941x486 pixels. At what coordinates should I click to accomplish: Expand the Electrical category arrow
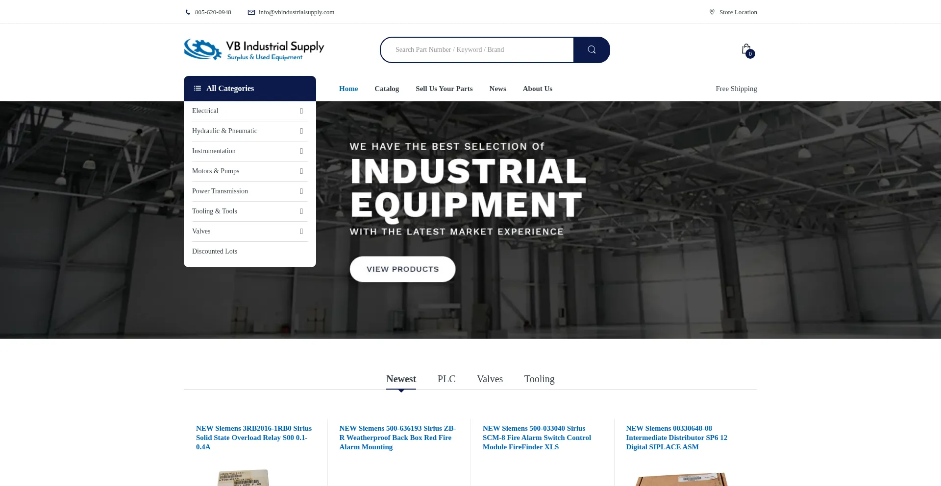(x=301, y=111)
